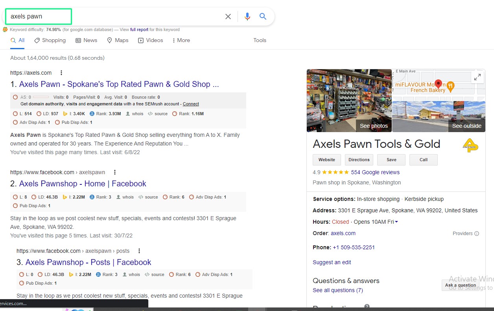Submit search with magnifier icon
This screenshot has width=494, height=311.
point(263,17)
